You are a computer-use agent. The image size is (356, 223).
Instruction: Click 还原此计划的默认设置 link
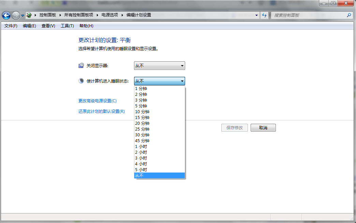point(100,111)
